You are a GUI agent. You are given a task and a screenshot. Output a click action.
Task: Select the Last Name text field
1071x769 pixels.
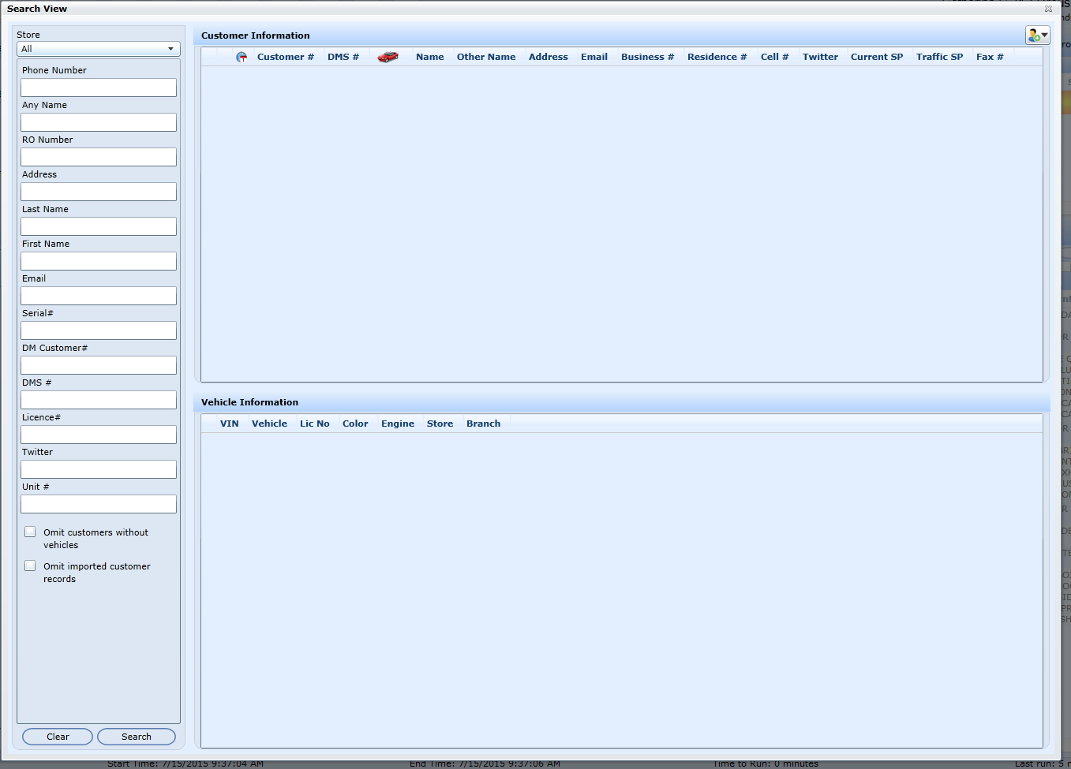99,226
